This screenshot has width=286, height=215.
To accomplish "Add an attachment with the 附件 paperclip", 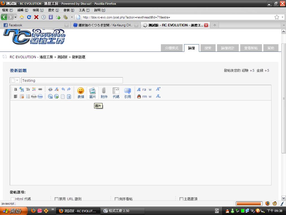I will [x=104, y=93].
